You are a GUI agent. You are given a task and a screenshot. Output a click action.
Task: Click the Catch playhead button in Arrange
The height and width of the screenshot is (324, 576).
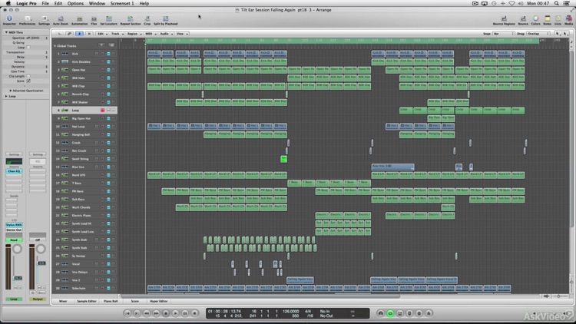click(79, 34)
